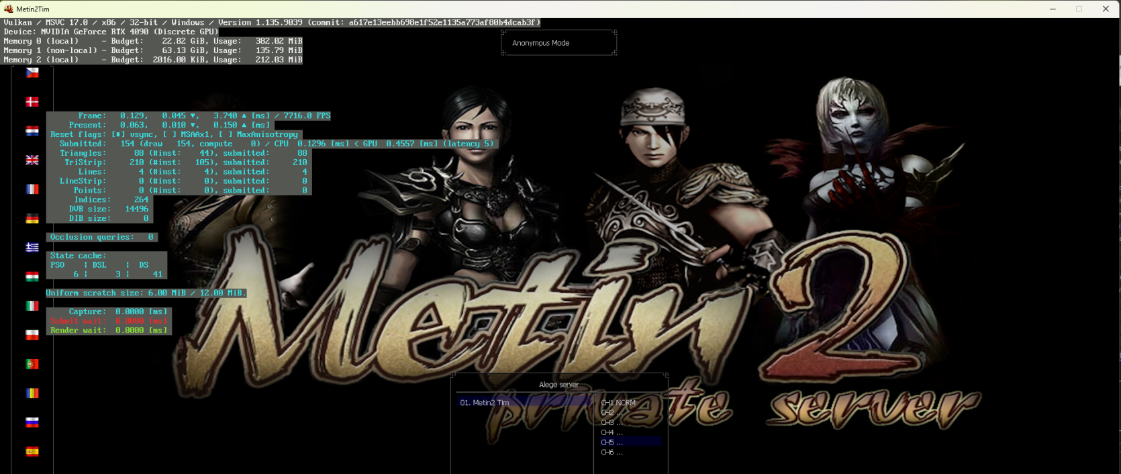
Task: Switch language using the UK flag
Action: [x=32, y=160]
